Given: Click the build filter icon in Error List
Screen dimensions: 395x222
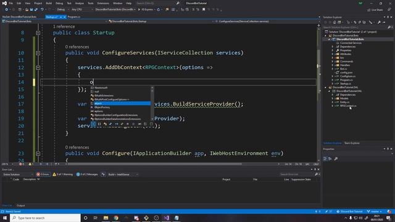Looking at the screenshot, I should coord(103,174).
